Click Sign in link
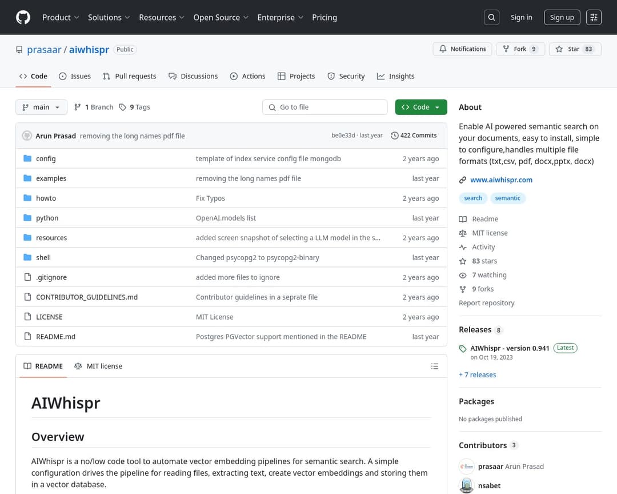The width and height of the screenshot is (617, 494). pos(521,17)
